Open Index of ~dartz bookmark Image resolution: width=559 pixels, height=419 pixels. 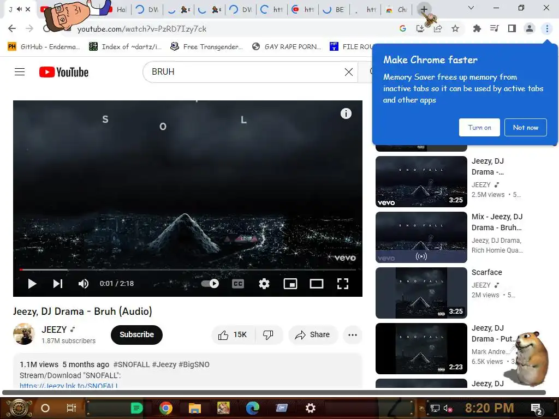[126, 47]
